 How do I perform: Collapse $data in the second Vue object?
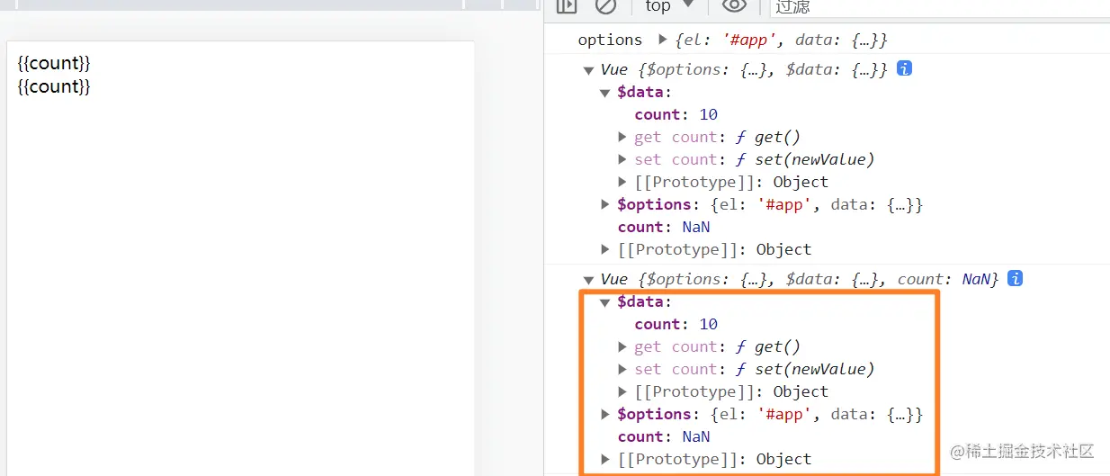click(605, 302)
